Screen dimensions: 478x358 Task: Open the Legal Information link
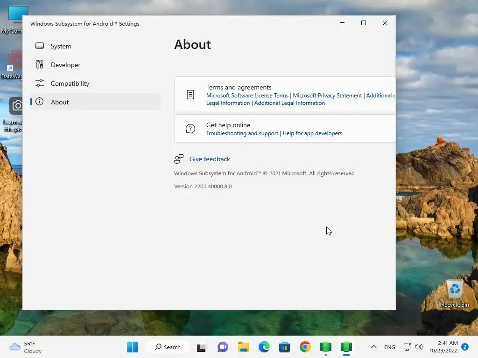point(228,103)
